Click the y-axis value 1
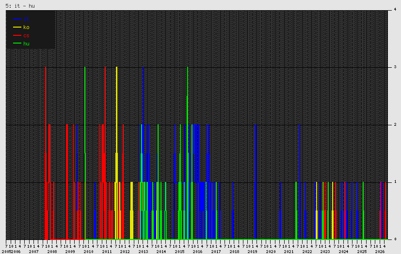This screenshot has width=401, height=254. 395,182
